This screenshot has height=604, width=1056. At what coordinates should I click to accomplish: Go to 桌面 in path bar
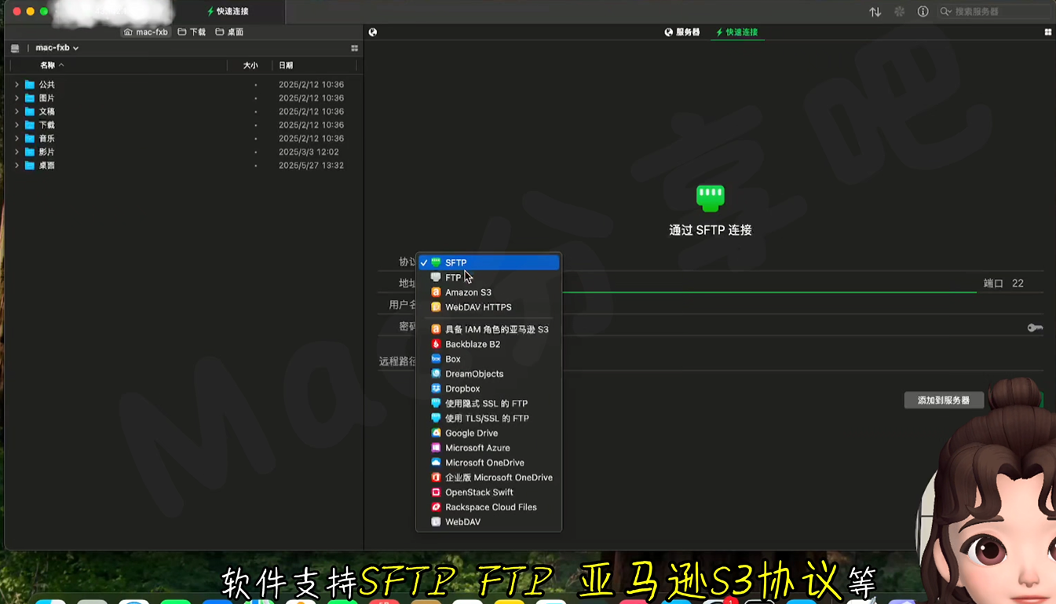[x=230, y=32]
